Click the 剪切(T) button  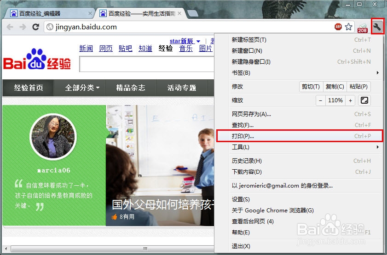(311, 87)
